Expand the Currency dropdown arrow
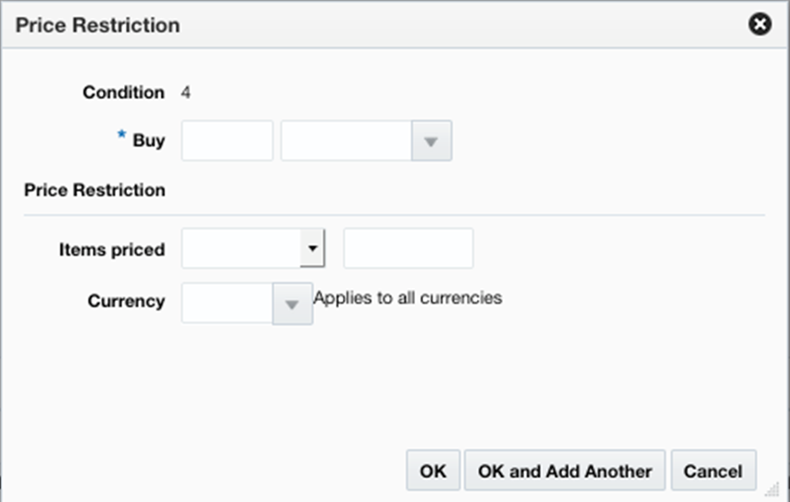Viewport: 790px width, 502px height. [x=293, y=303]
